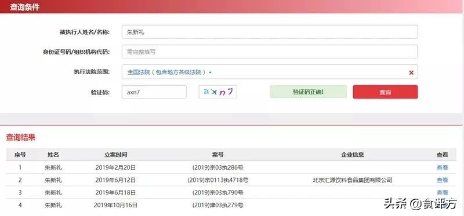Click date 2019年6月18日
The width and height of the screenshot is (464, 216).
coord(115,193)
